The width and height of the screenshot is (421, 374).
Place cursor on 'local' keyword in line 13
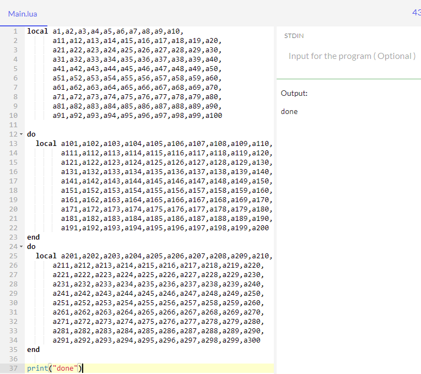pos(46,144)
